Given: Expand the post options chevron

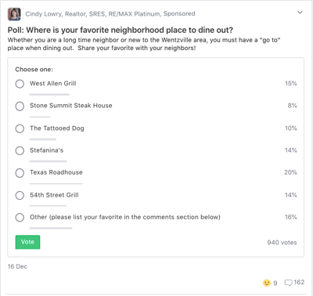Looking at the screenshot, I should click(300, 13).
